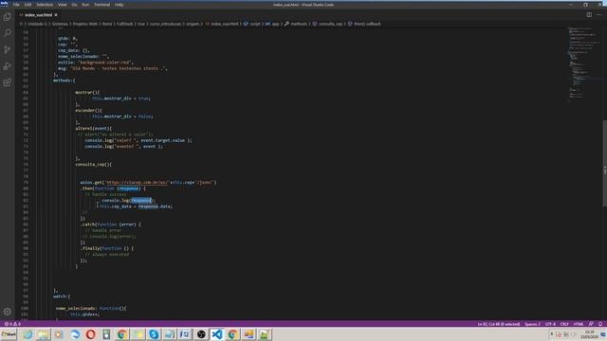Click 'consulta_cep' in the breadcrumb
Screen dimensions: 607x341
[330, 24]
